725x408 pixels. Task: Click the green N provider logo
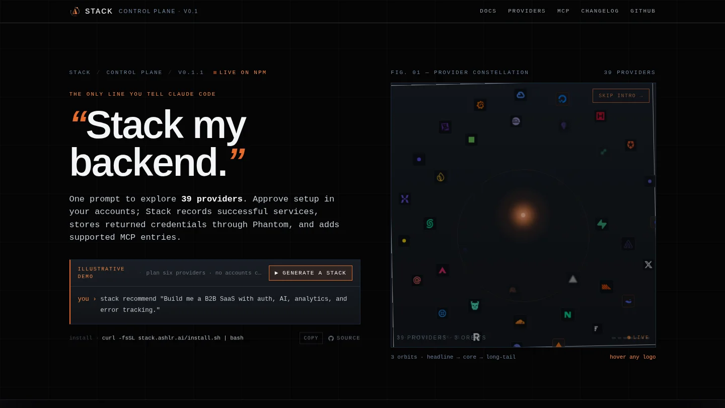click(x=568, y=315)
